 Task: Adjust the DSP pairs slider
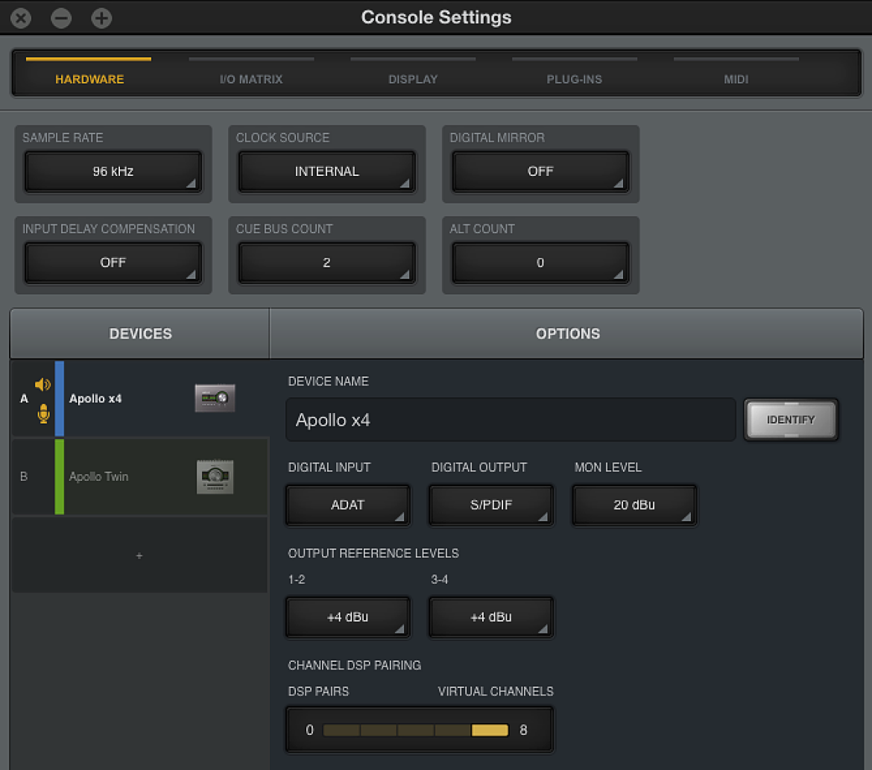(415, 730)
